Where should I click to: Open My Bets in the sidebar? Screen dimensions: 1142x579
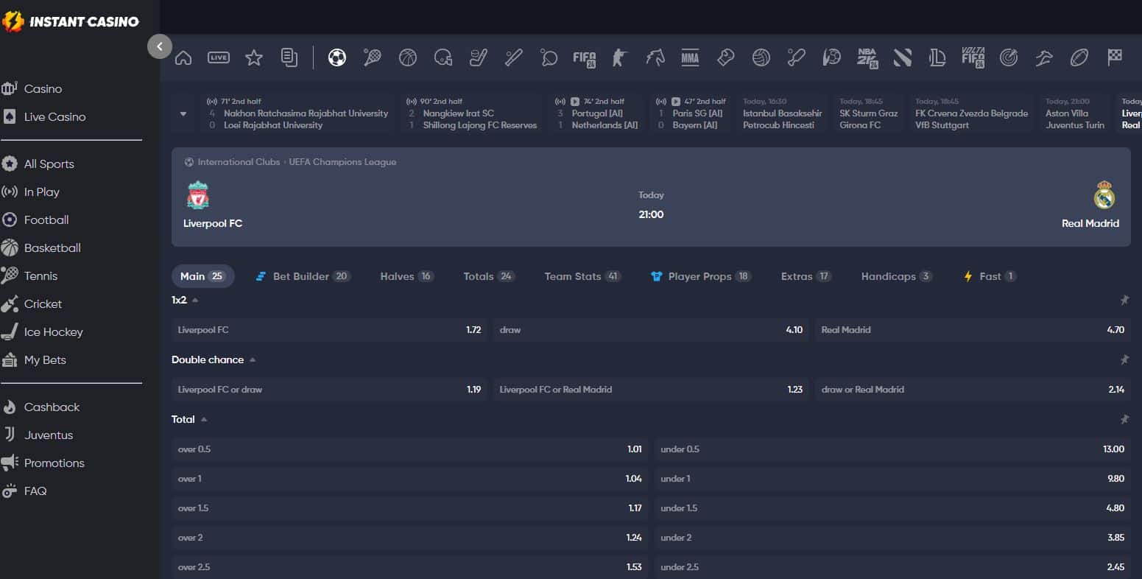click(x=35, y=359)
